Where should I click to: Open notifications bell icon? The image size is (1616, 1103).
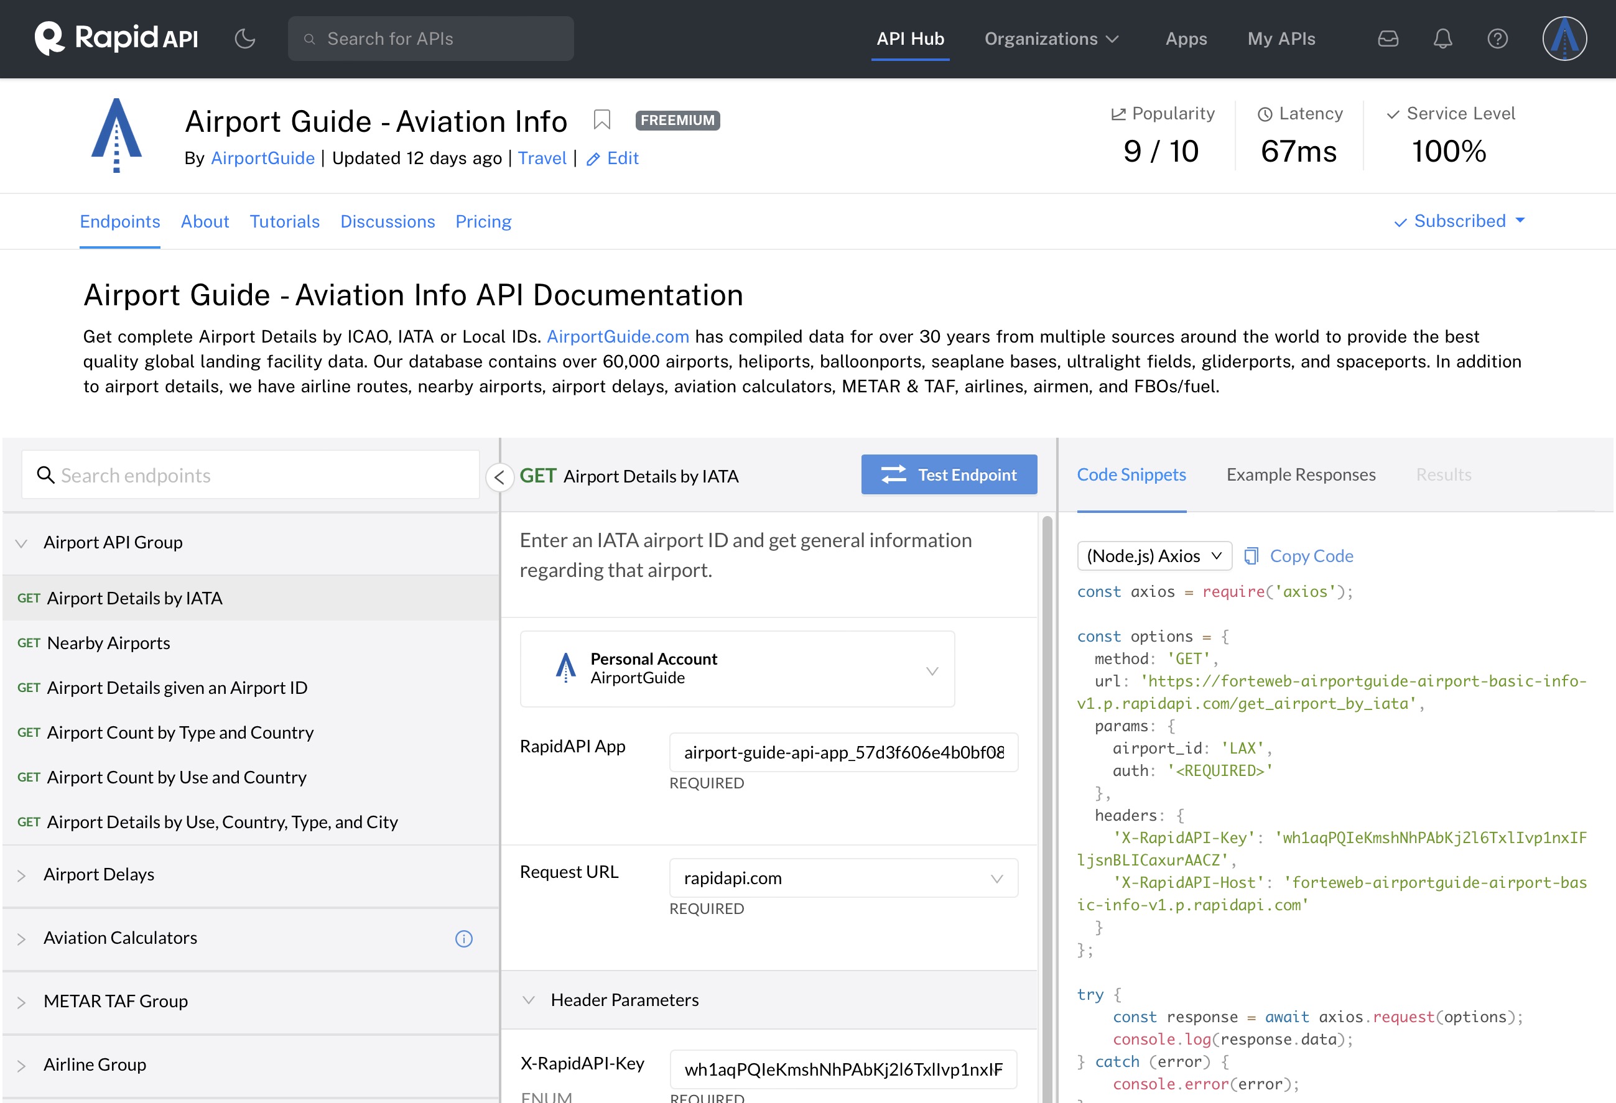pos(1442,39)
